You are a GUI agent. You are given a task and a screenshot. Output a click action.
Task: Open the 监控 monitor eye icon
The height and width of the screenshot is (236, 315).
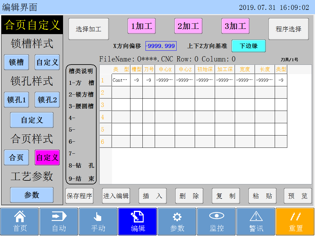click(216, 222)
